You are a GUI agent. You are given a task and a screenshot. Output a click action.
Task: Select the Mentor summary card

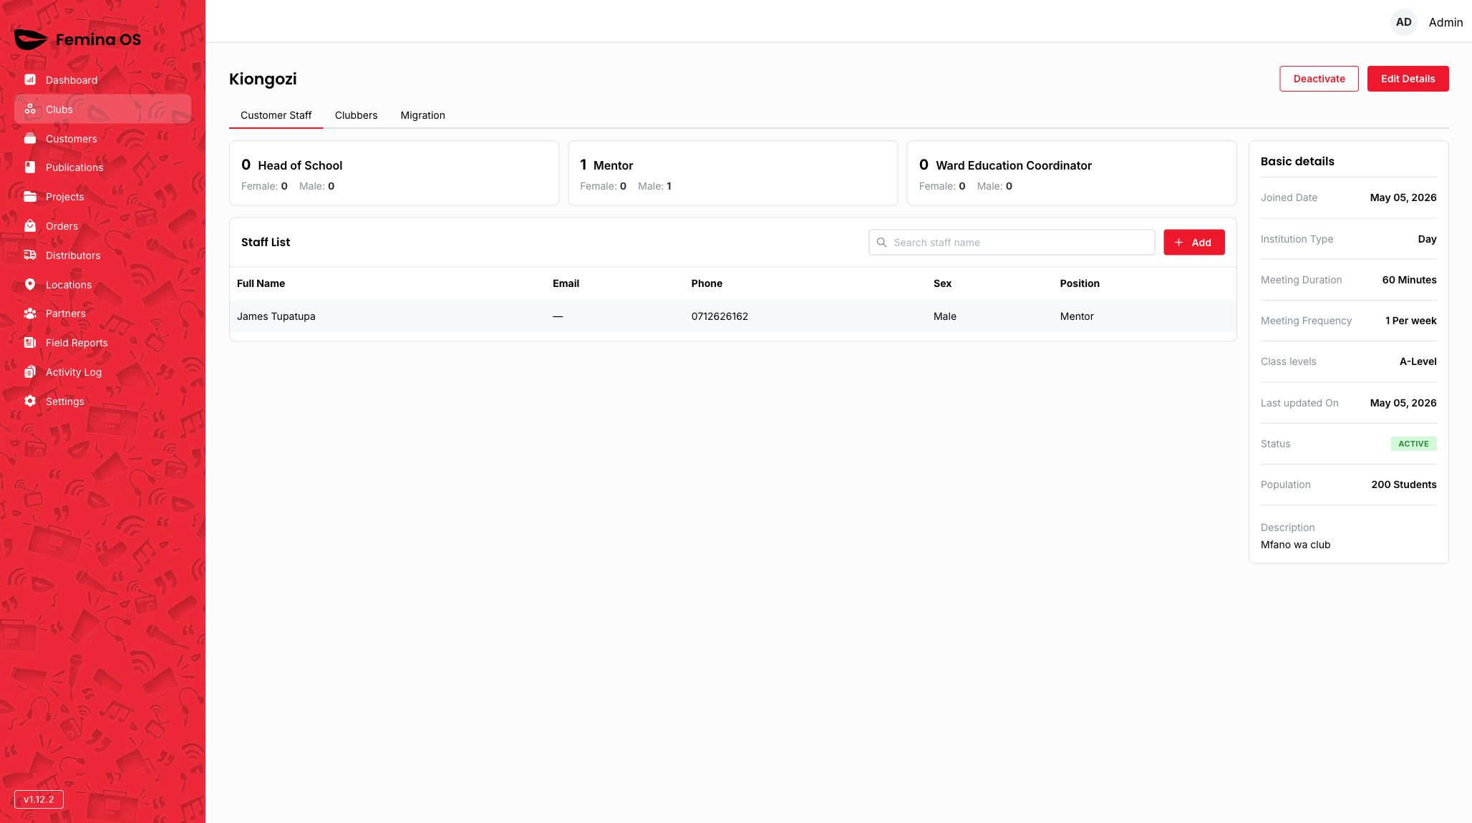point(732,173)
